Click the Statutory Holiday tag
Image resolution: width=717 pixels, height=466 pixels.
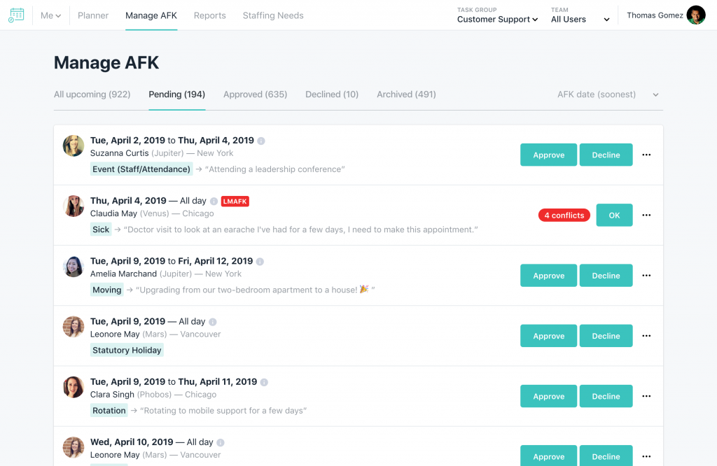coord(127,350)
